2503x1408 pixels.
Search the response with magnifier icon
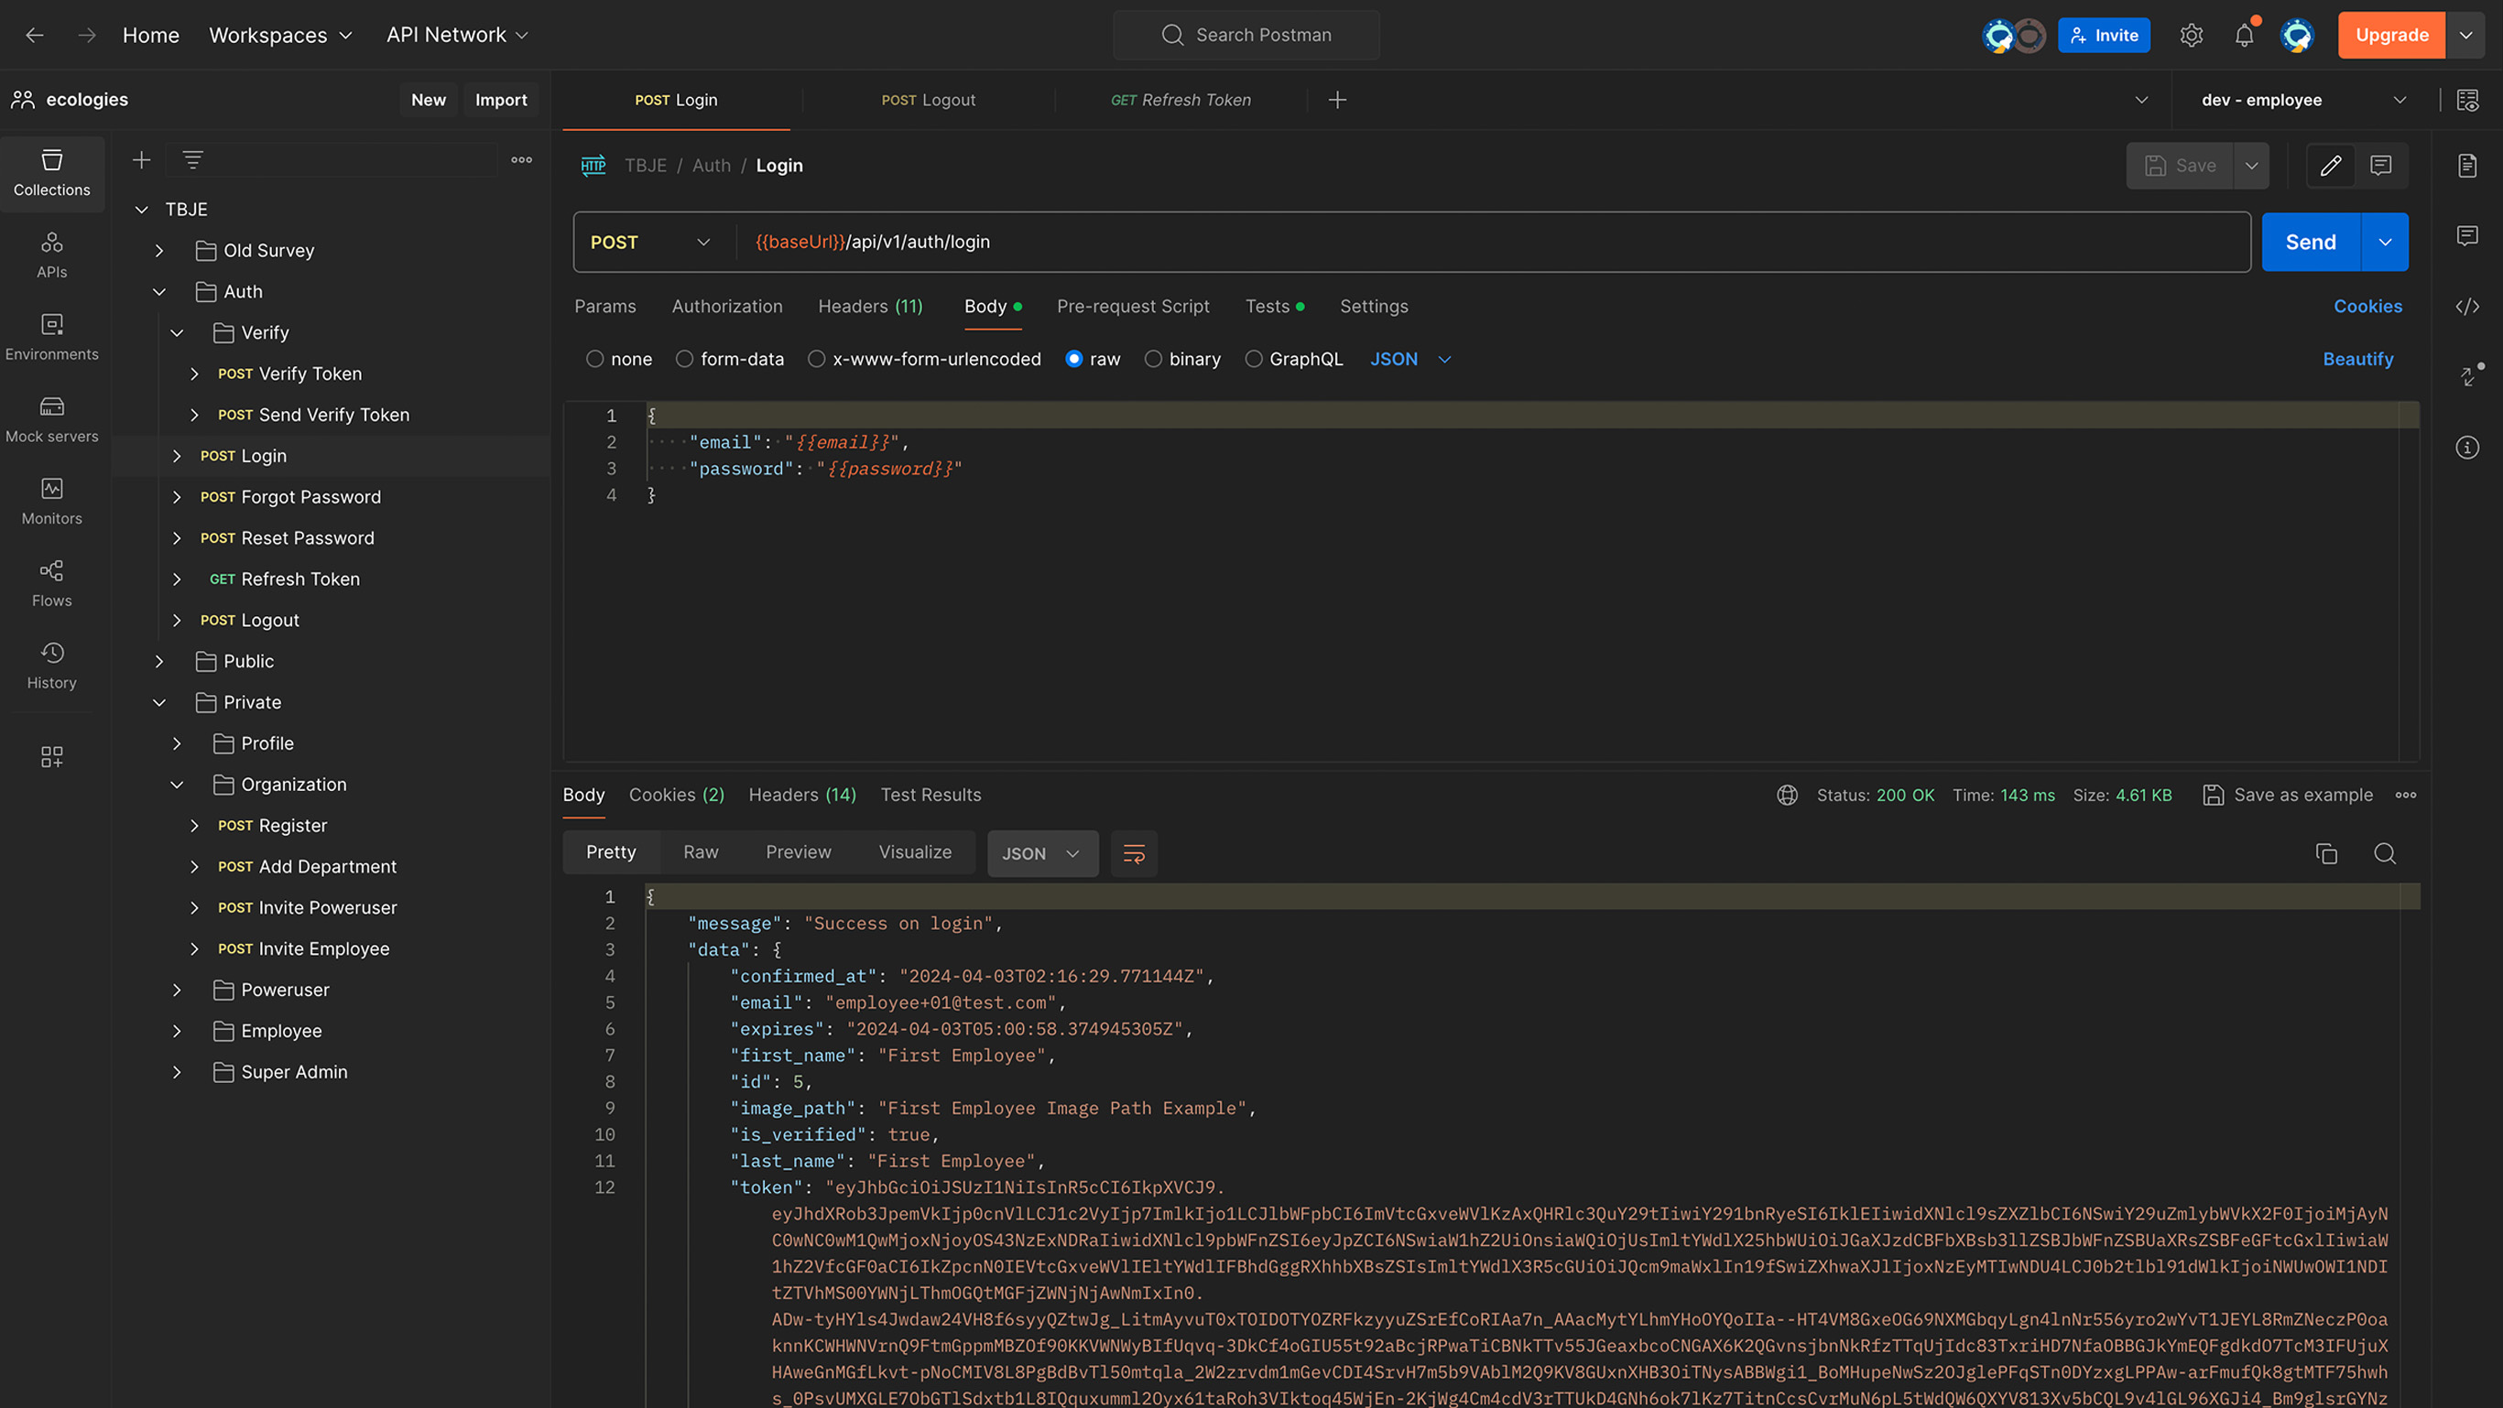point(2385,853)
